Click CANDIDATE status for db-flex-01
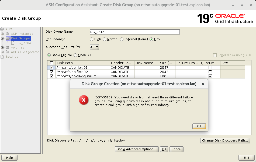This screenshot has height=162, width=256. (122, 67)
